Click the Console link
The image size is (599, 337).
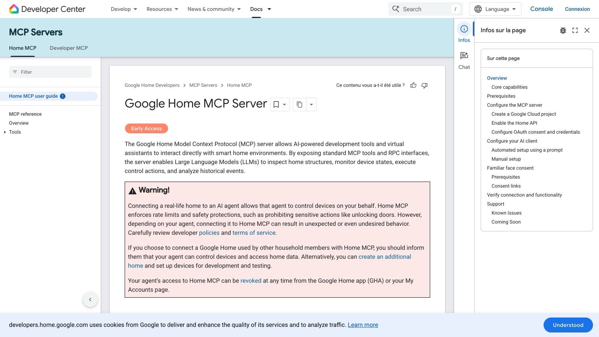[541, 9]
